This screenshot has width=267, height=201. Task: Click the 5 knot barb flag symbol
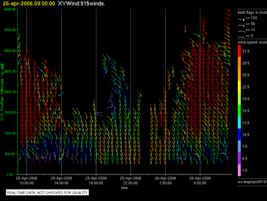pos(241,36)
